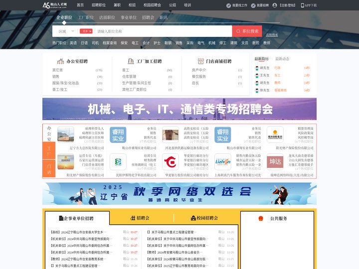Select the 工厂 orange side tab
The width and height of the screenshot is (359, 269).
(49, 151)
